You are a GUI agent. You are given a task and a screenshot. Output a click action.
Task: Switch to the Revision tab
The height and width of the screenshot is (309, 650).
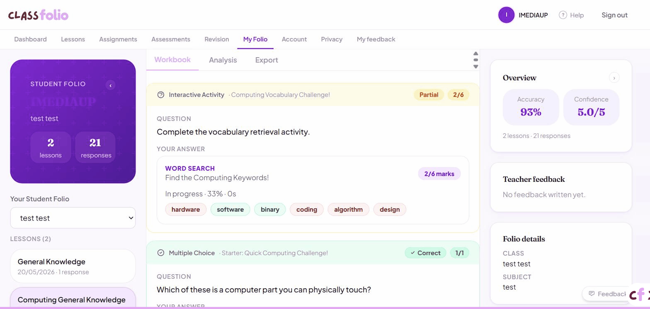(x=217, y=39)
